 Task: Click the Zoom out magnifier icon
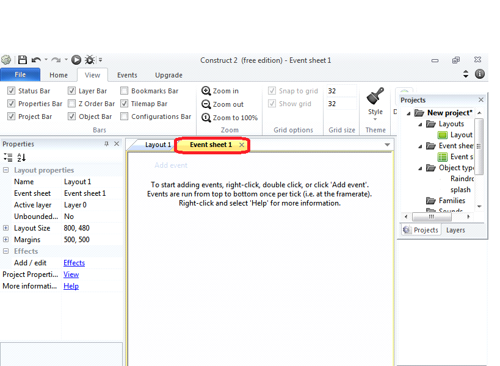(206, 104)
